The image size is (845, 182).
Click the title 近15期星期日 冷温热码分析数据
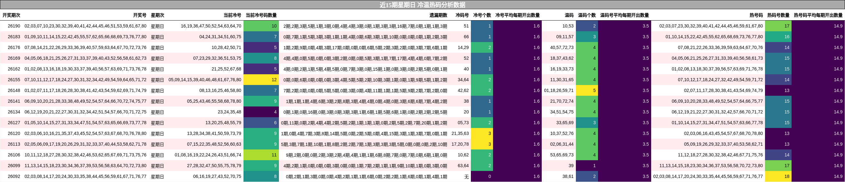tap(422, 5)
